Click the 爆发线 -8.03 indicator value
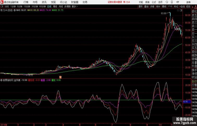 (34, 80)
